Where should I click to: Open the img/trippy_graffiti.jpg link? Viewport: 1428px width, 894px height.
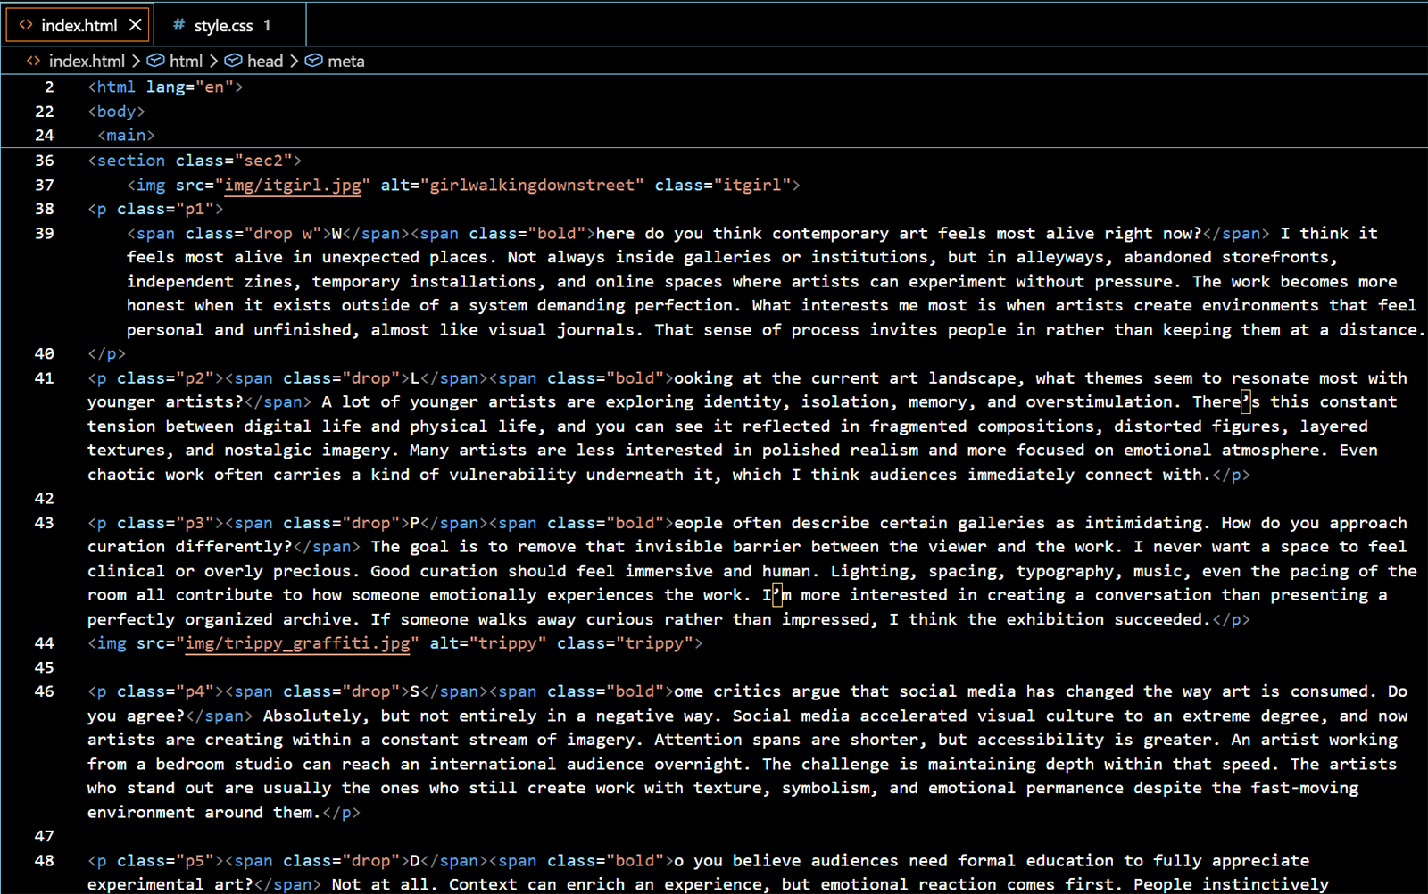click(x=298, y=643)
